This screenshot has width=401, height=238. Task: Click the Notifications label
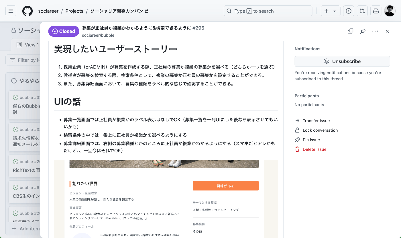(x=307, y=49)
